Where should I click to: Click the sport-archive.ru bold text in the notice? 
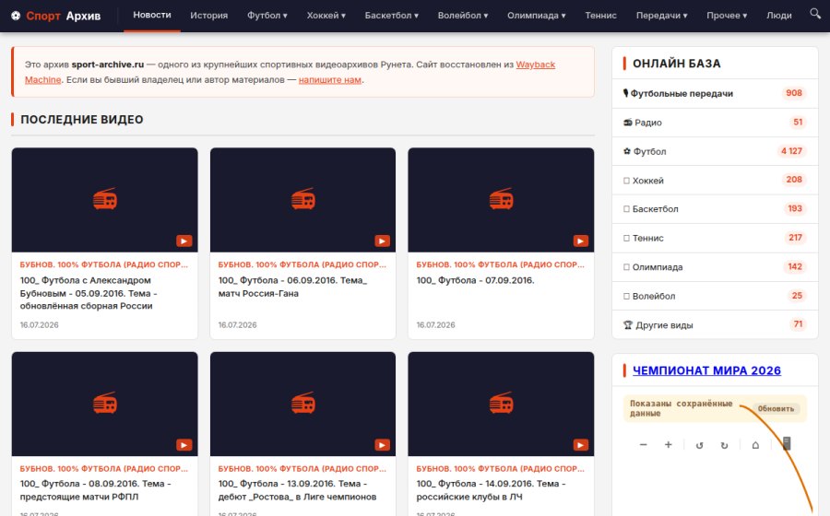pos(108,64)
